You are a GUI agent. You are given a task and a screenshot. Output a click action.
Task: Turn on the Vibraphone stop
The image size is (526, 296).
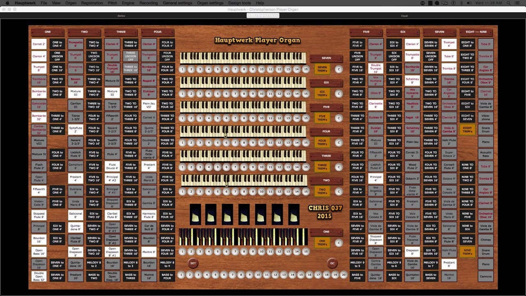486,118
